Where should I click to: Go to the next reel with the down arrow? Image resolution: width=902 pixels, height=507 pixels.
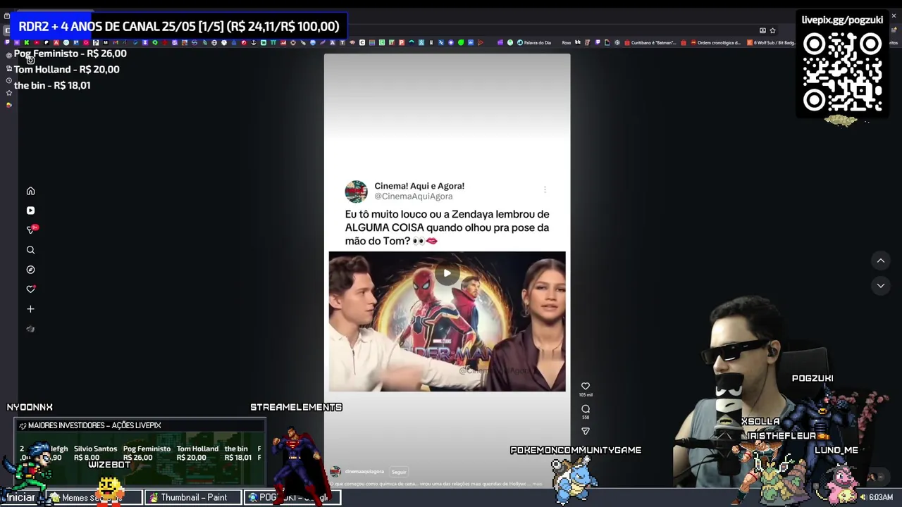click(880, 285)
